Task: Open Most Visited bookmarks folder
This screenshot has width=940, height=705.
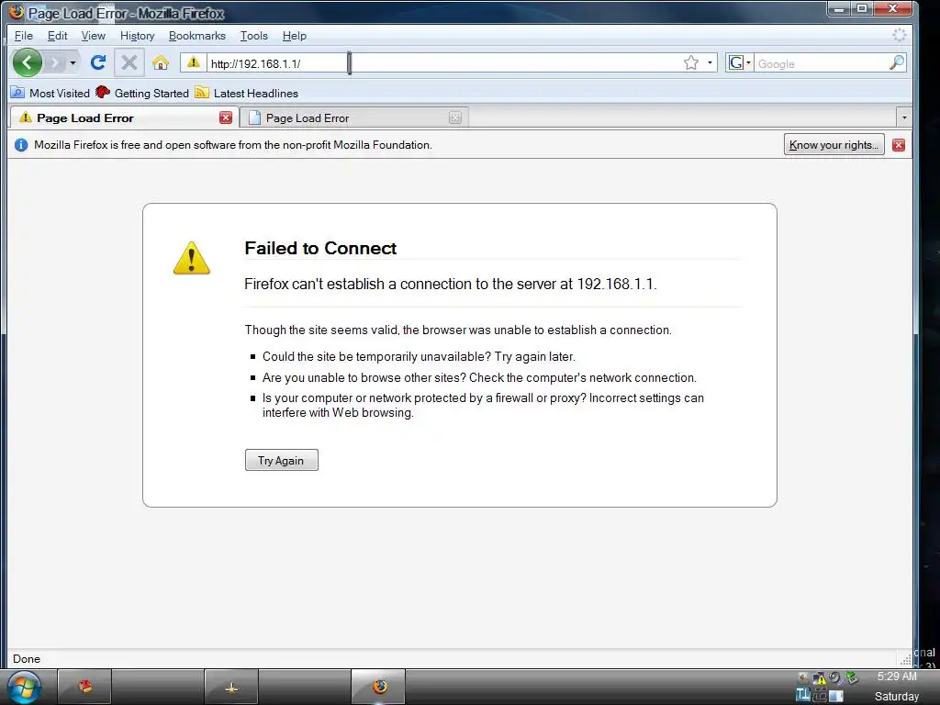Action: pyautogui.click(x=50, y=93)
